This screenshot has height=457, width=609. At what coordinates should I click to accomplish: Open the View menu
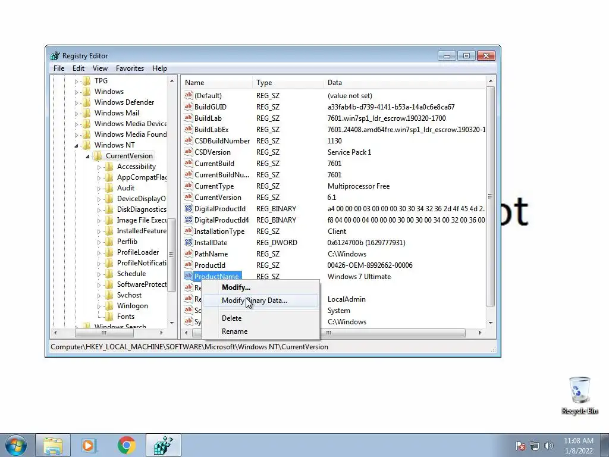pyautogui.click(x=100, y=68)
